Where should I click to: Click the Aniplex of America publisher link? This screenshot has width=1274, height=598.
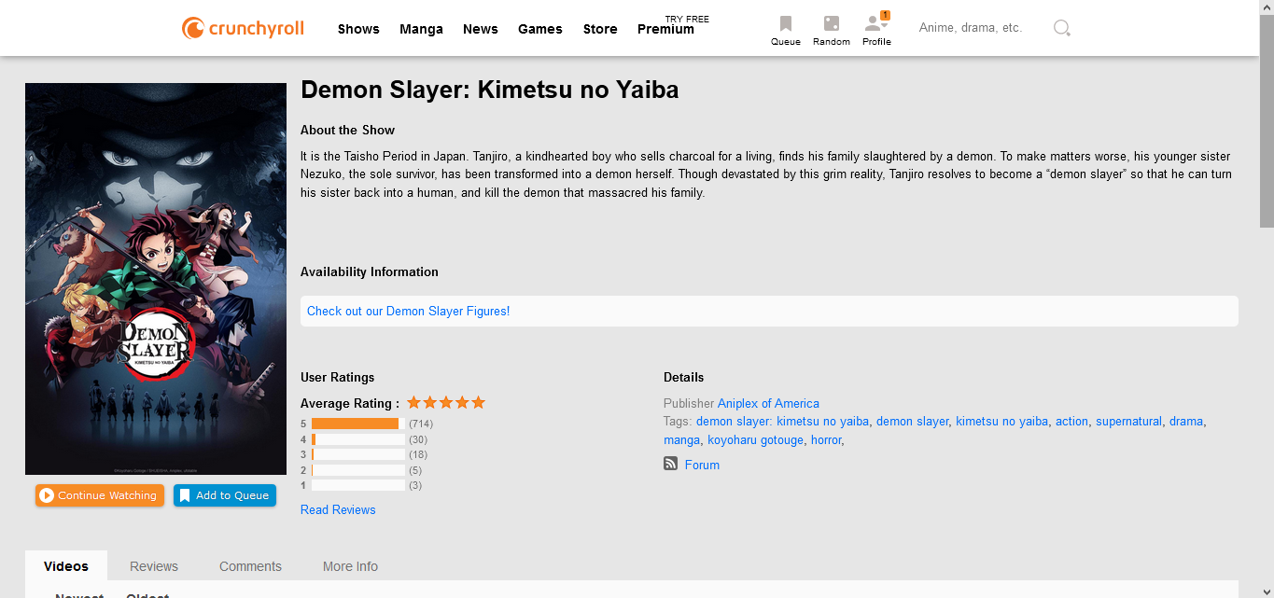[x=768, y=403]
